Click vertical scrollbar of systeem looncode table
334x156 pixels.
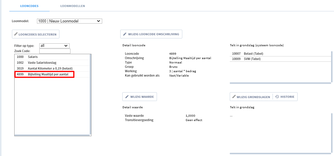pos(332,66)
